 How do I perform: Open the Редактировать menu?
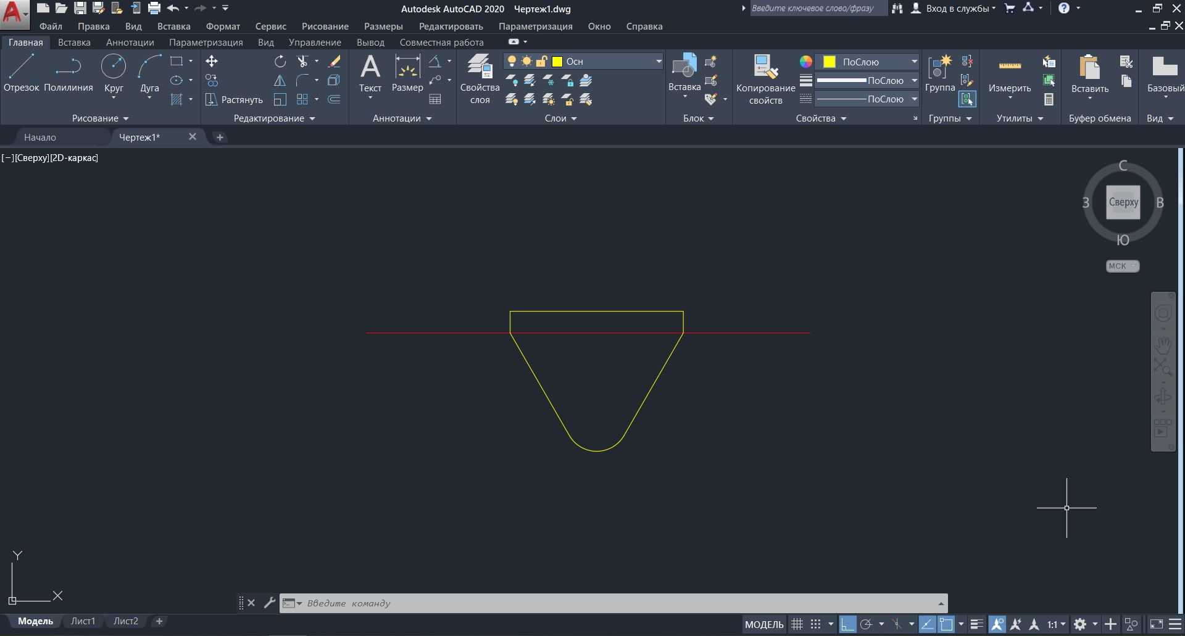coord(451,26)
